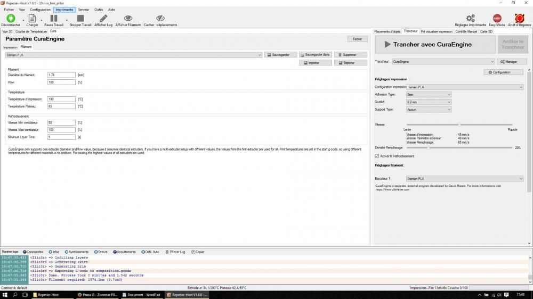Image resolution: width=533 pixels, height=299 pixels.
Task: Click Vitesse Max ventilateur field
Action: [61, 130]
